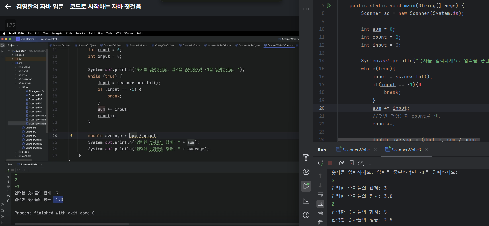Open More options in right Run toolbar
The height and width of the screenshot is (226, 489).
tap(370, 163)
